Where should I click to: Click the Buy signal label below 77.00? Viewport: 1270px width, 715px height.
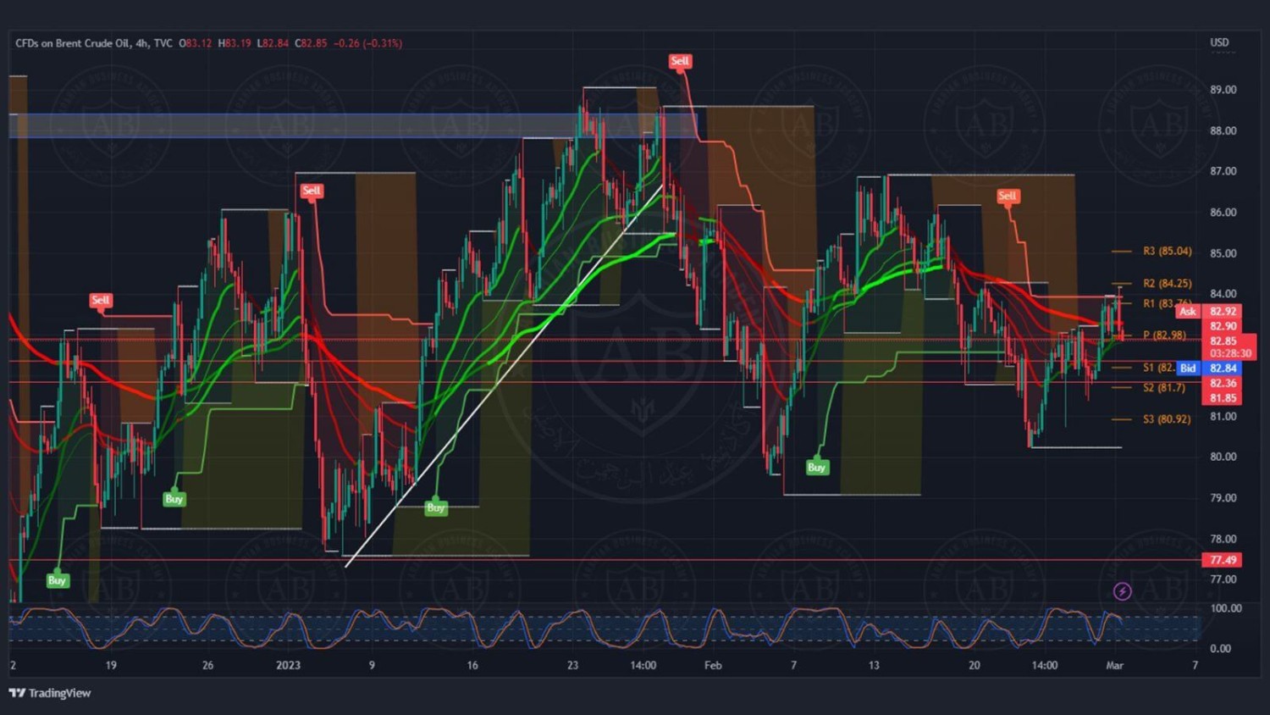(57, 580)
